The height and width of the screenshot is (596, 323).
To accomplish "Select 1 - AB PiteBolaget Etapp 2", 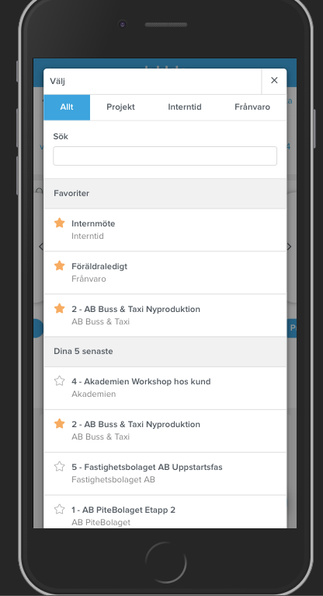I will (x=165, y=512).
